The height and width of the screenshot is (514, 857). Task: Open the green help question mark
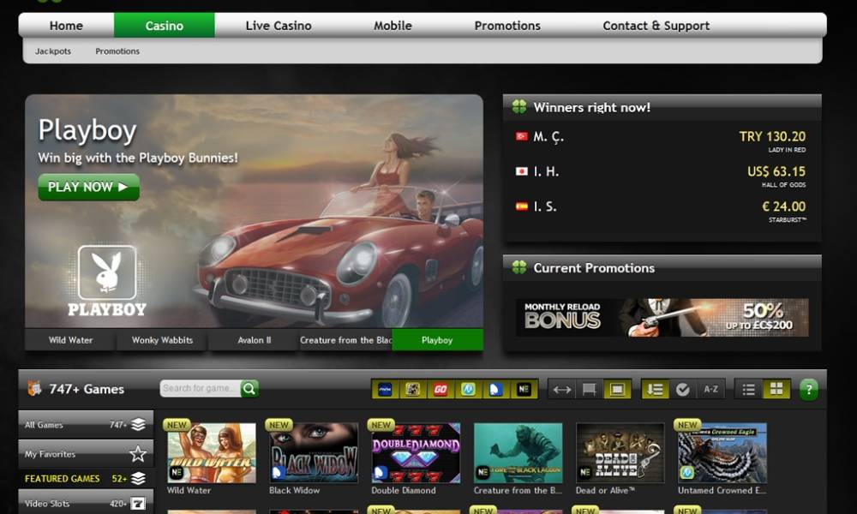pyautogui.click(x=809, y=390)
